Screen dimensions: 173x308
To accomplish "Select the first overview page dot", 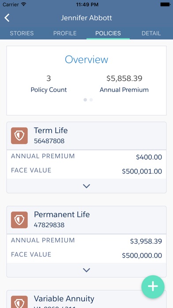I will [85, 100].
